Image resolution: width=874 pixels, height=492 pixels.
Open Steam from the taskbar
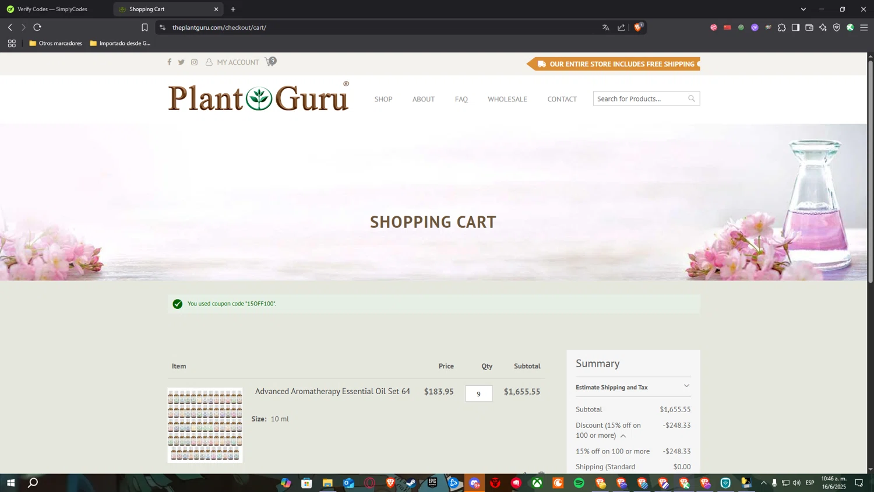tap(411, 483)
